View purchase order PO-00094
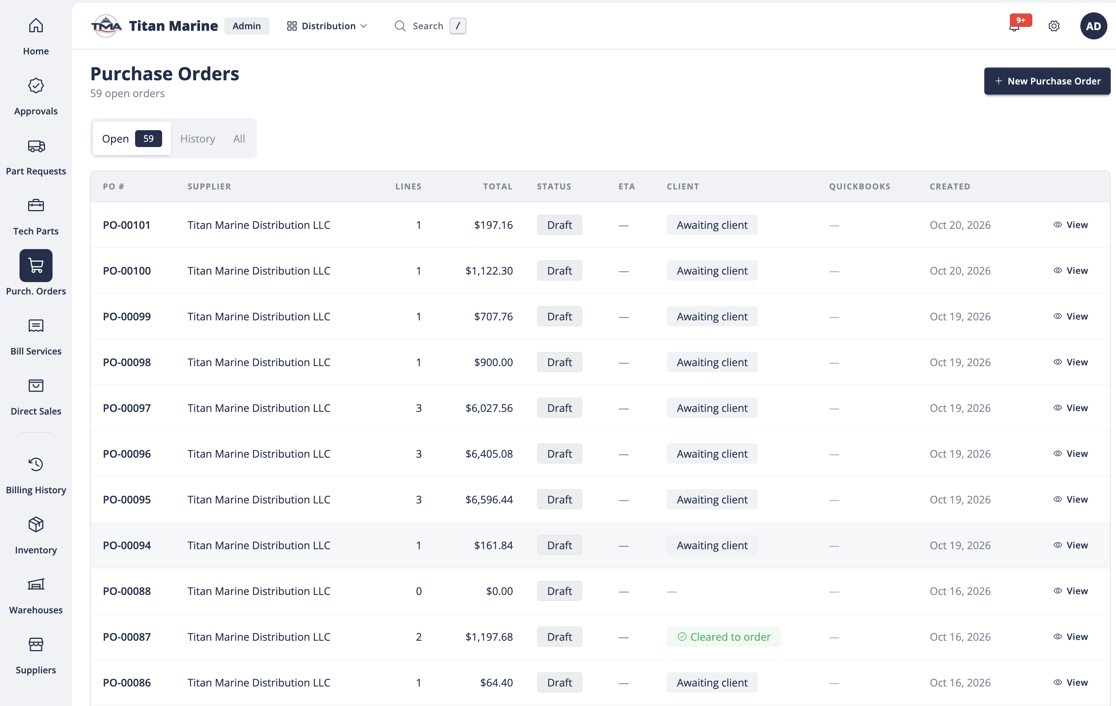Screen dimensions: 1116x706 1071,545
